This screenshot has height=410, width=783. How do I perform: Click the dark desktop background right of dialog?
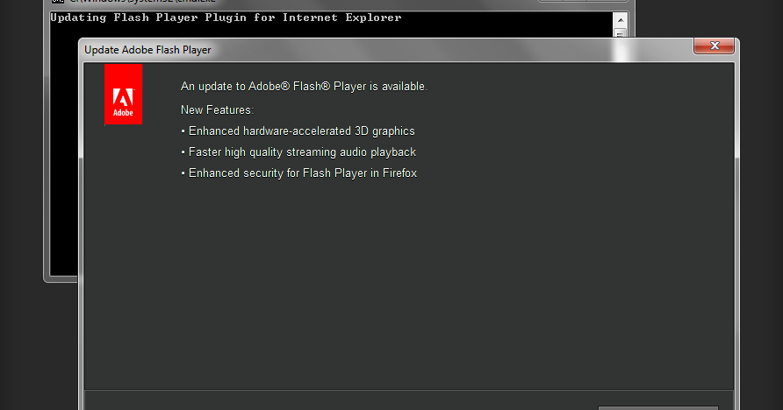(x=762, y=199)
